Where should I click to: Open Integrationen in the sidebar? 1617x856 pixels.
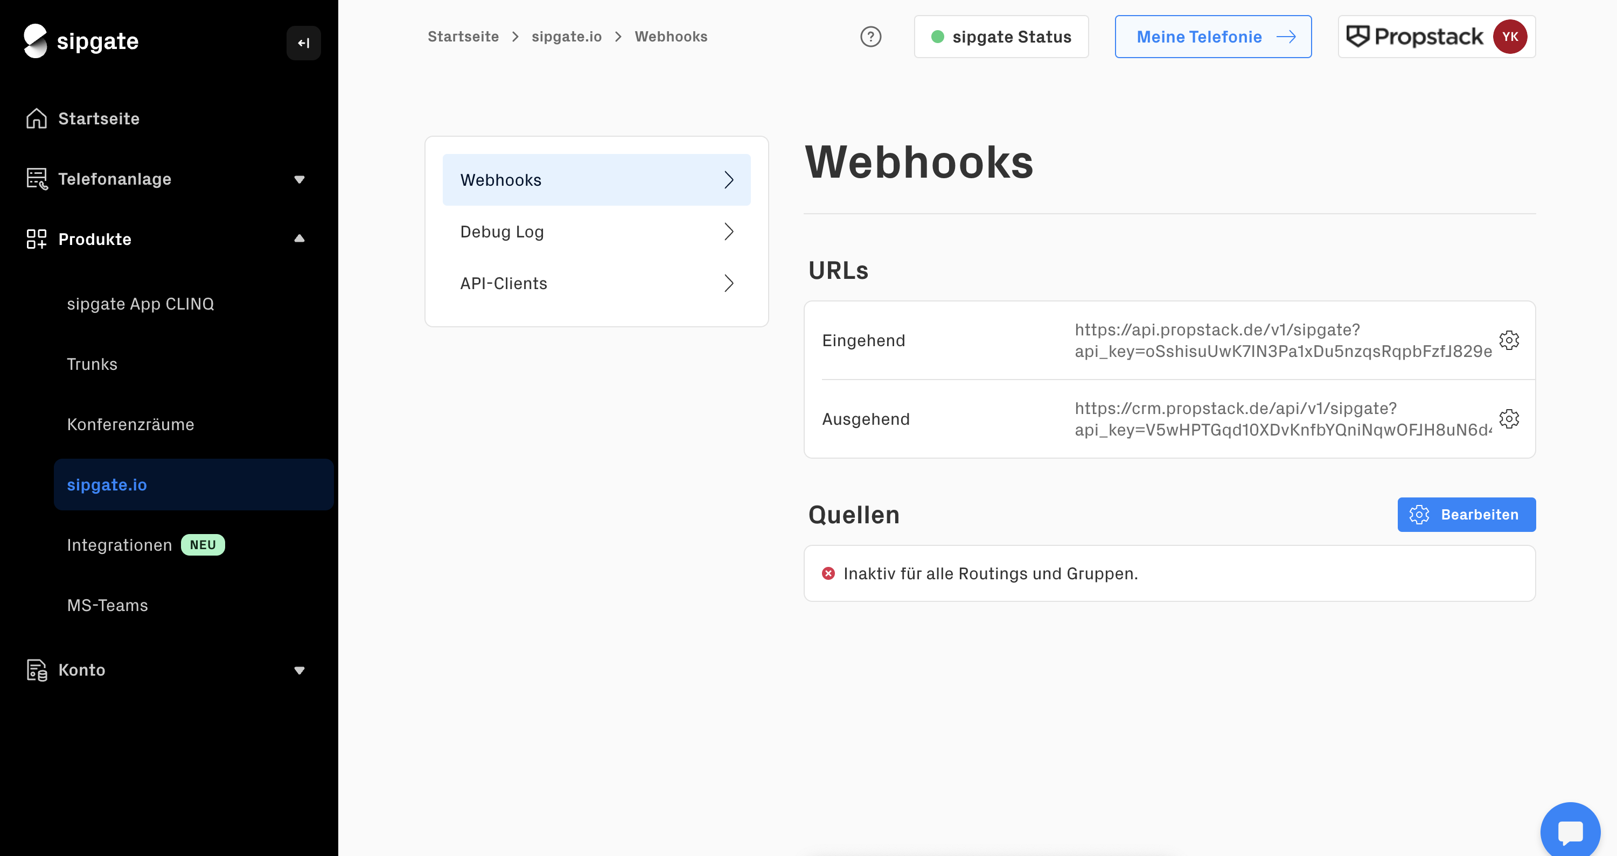tap(119, 545)
